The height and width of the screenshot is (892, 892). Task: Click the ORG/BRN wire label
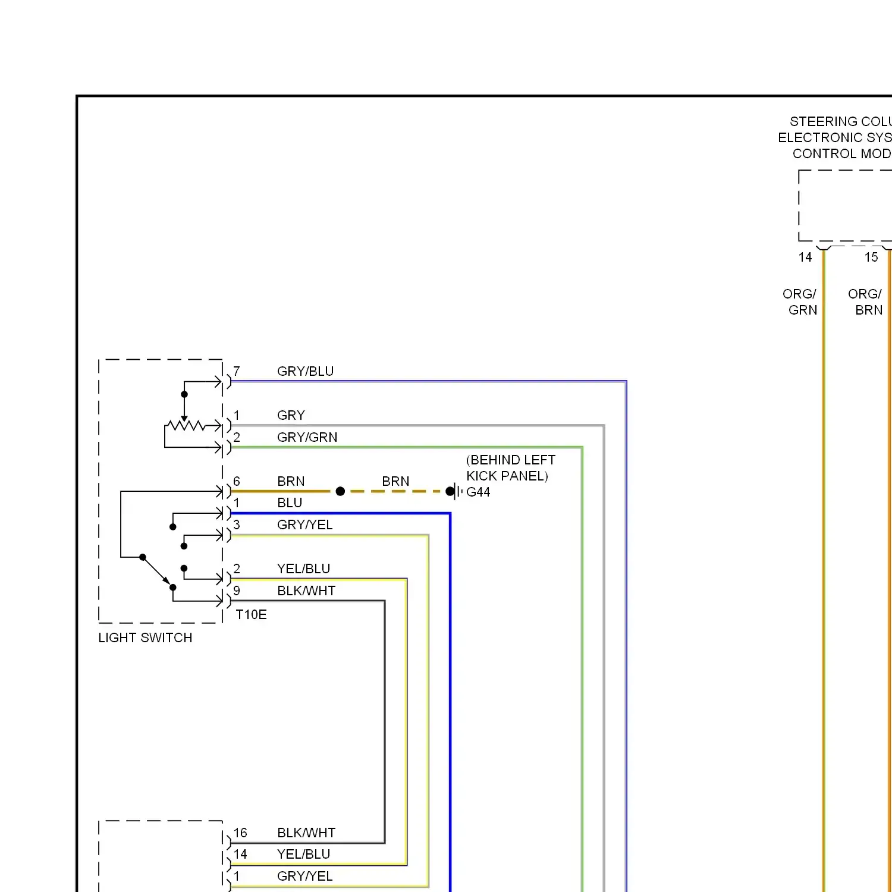865,302
